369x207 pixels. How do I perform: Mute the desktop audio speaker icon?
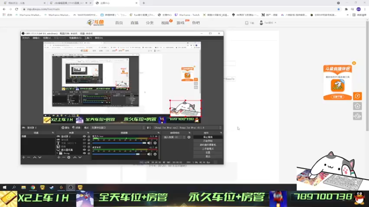[149, 154]
